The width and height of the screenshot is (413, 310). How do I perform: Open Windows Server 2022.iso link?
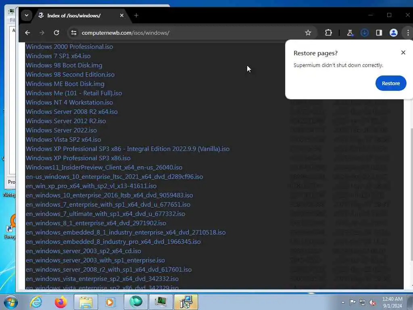click(61, 130)
